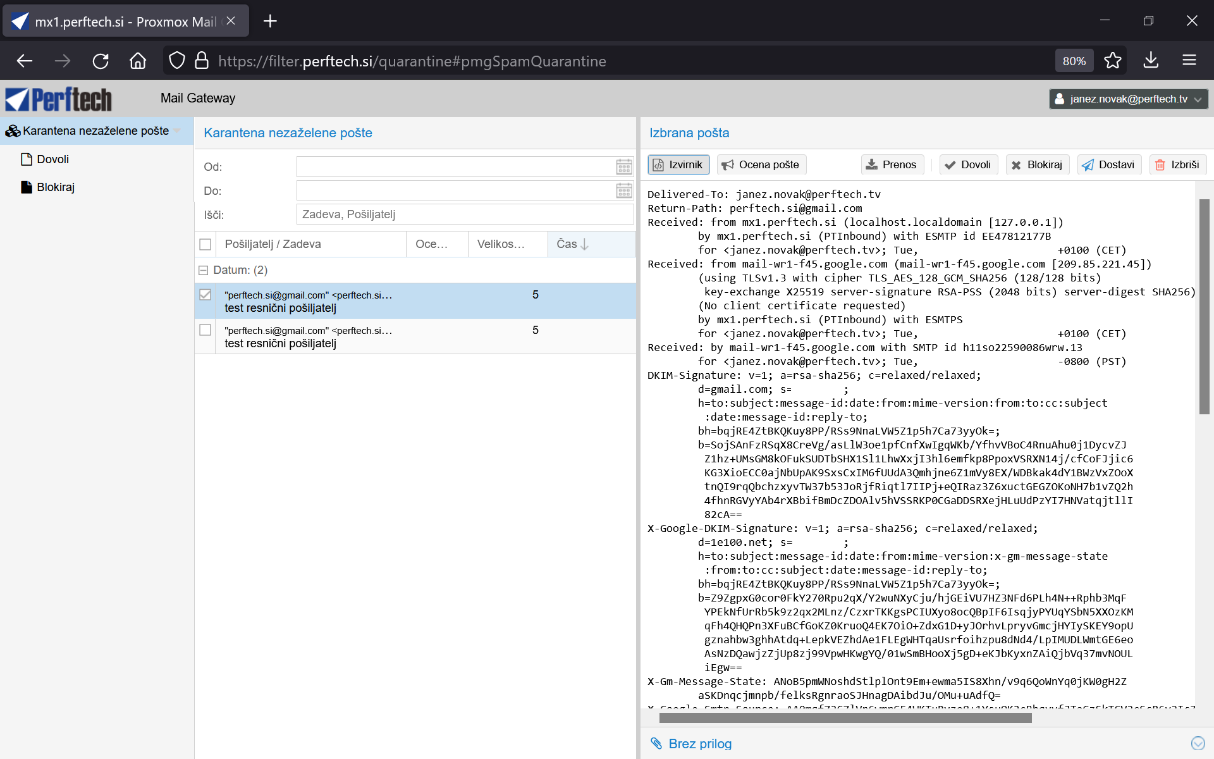This screenshot has width=1214, height=759.
Task: Click the Izbrana pošta panel title
Action: click(689, 133)
